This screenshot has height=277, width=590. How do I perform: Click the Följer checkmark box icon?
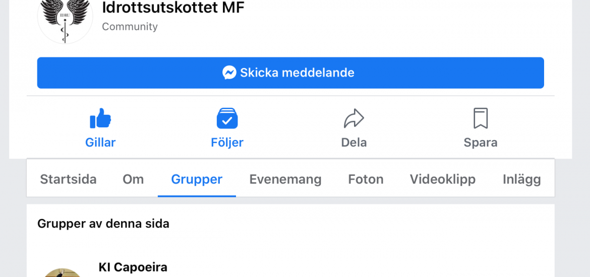point(227,118)
